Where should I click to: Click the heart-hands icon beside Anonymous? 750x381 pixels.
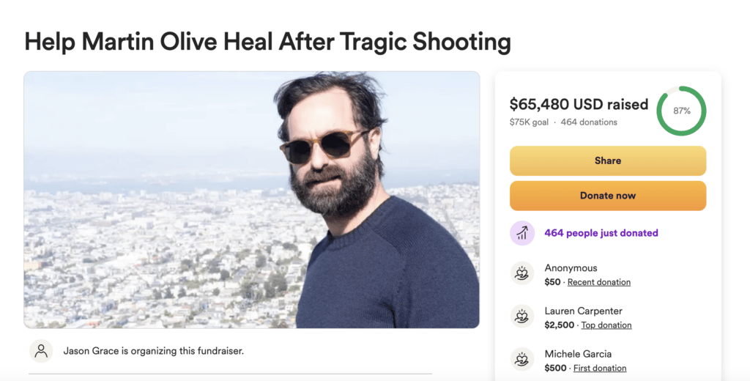tap(521, 274)
